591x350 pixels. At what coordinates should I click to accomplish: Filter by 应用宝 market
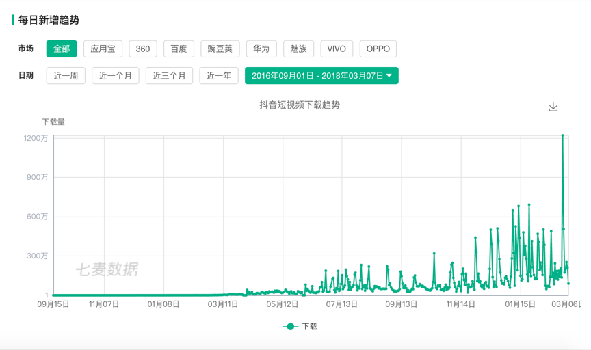[103, 49]
